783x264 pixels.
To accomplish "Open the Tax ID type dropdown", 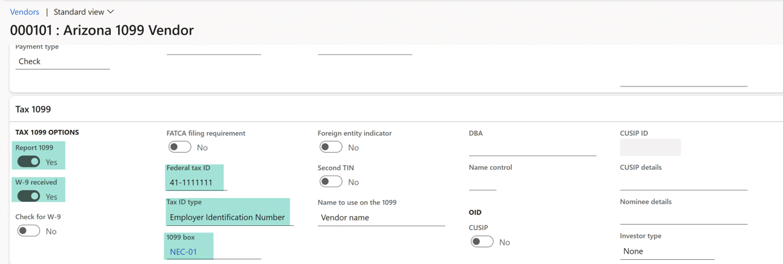I will tap(228, 217).
